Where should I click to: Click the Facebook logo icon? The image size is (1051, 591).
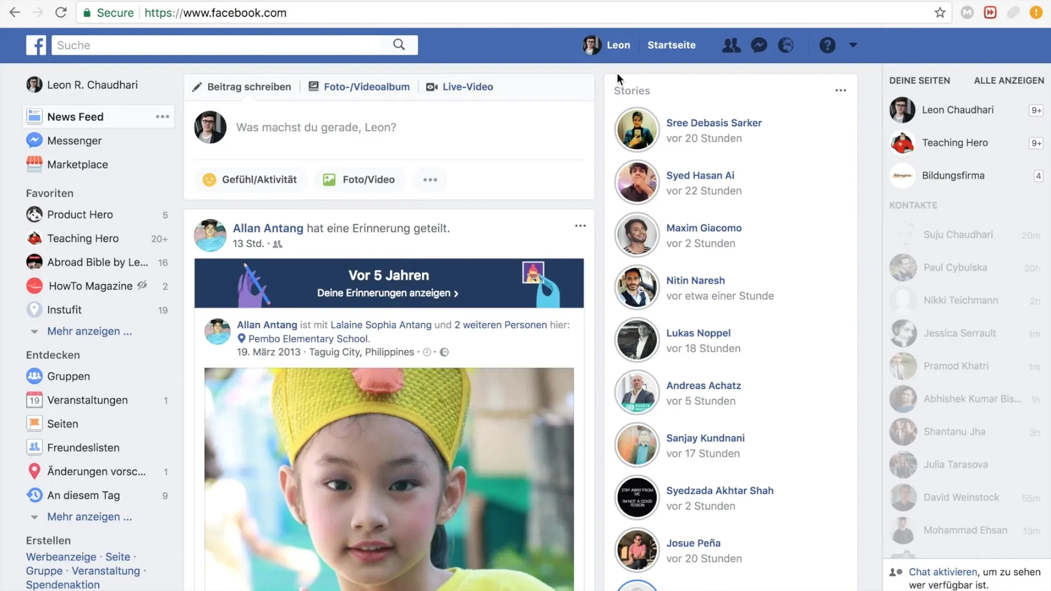pyautogui.click(x=36, y=45)
